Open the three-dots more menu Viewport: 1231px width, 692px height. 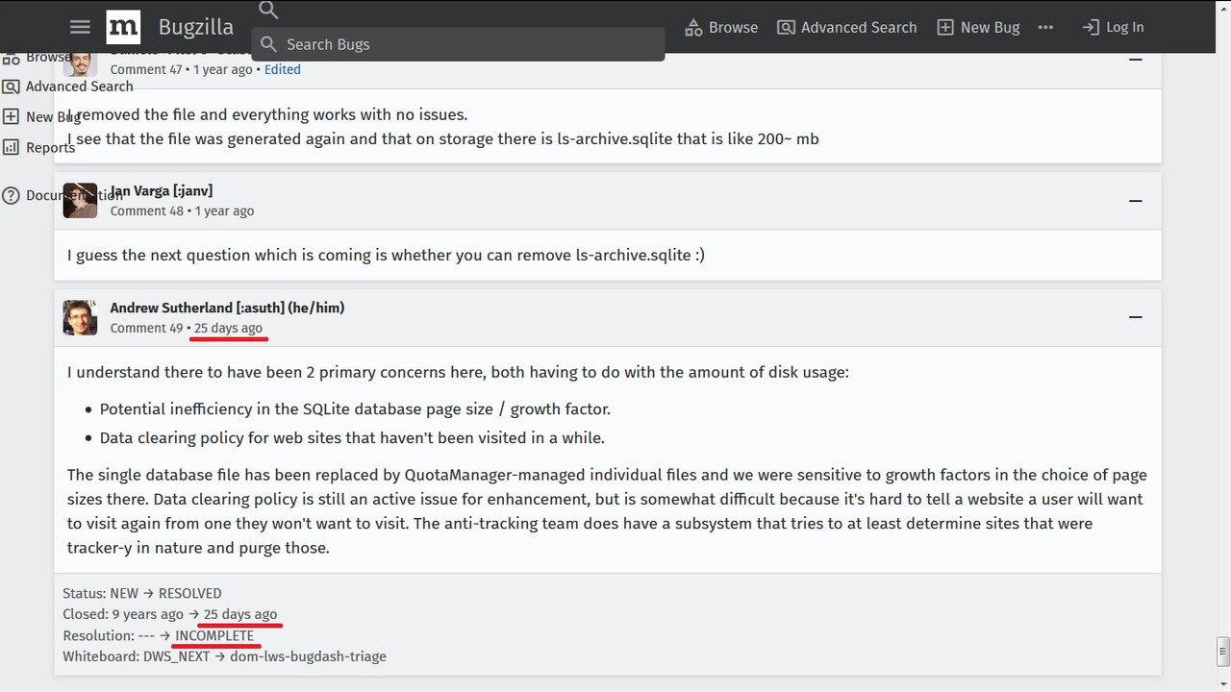(x=1046, y=27)
